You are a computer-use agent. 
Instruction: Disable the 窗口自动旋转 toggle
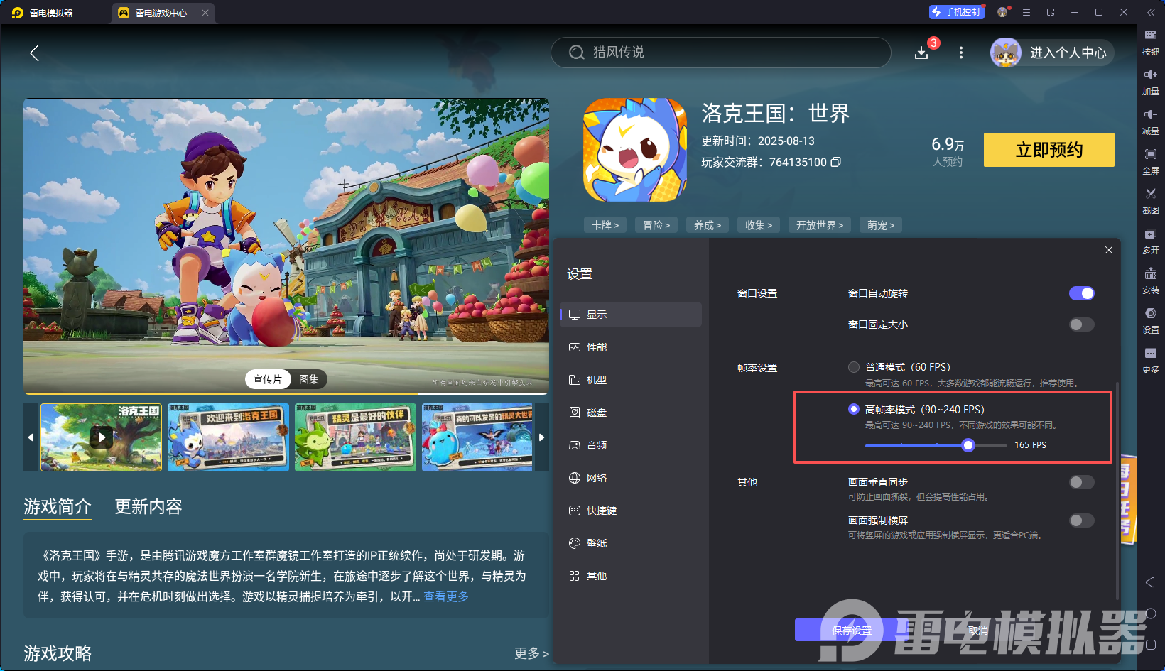(1081, 293)
